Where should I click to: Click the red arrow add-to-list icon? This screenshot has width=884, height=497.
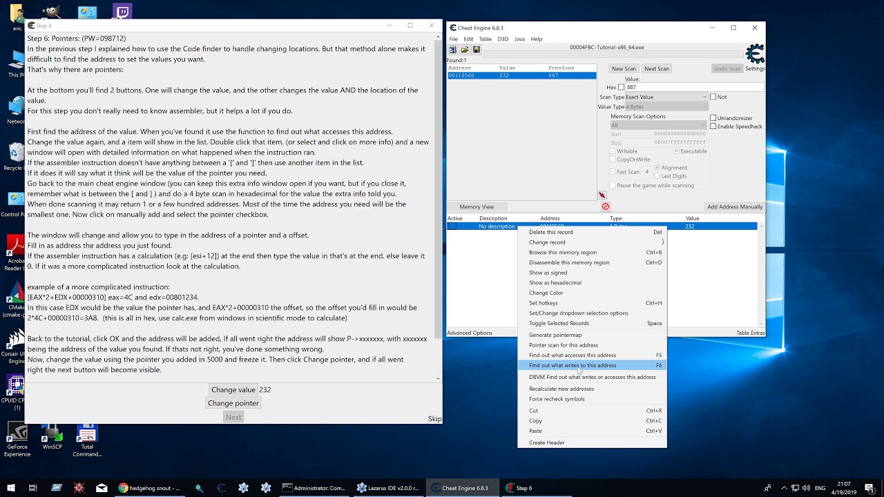[602, 195]
